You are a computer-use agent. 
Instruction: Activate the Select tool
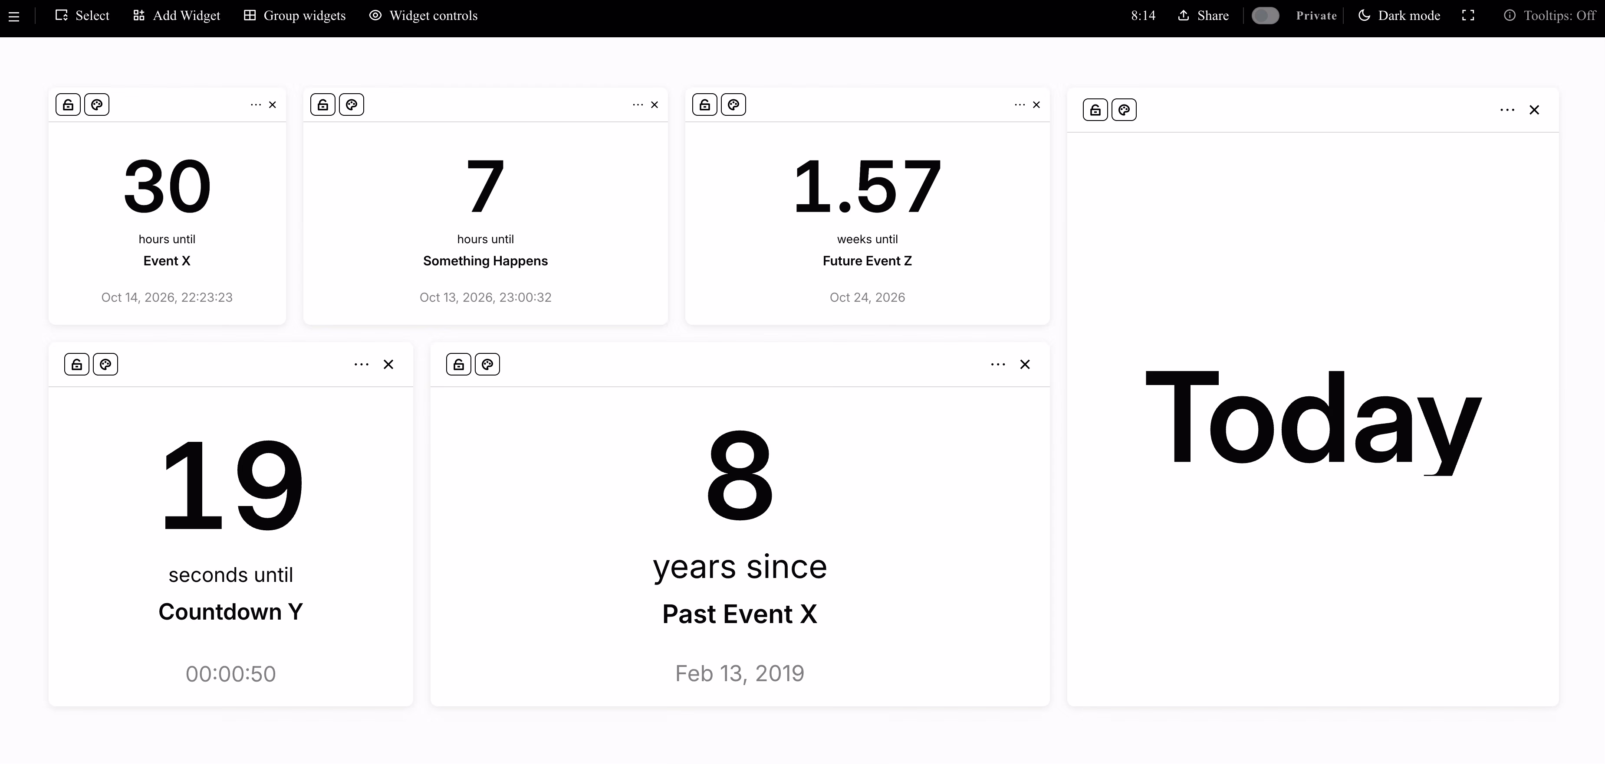pos(82,16)
